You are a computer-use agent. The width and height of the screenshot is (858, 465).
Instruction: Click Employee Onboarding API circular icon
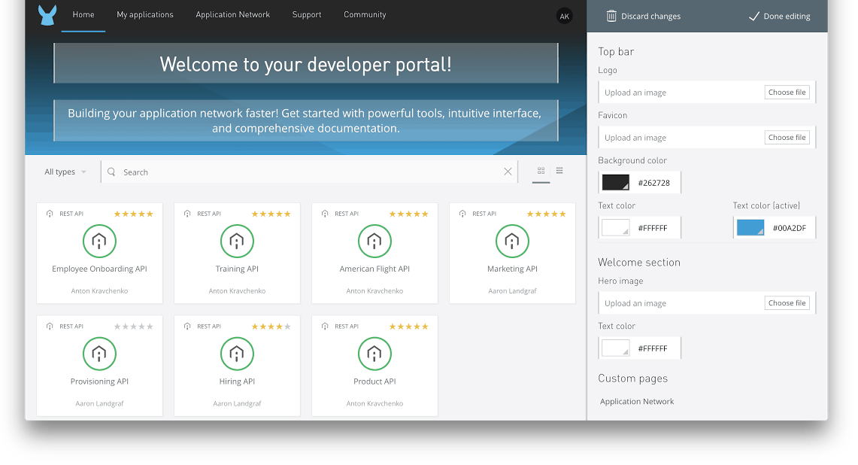[x=99, y=241]
